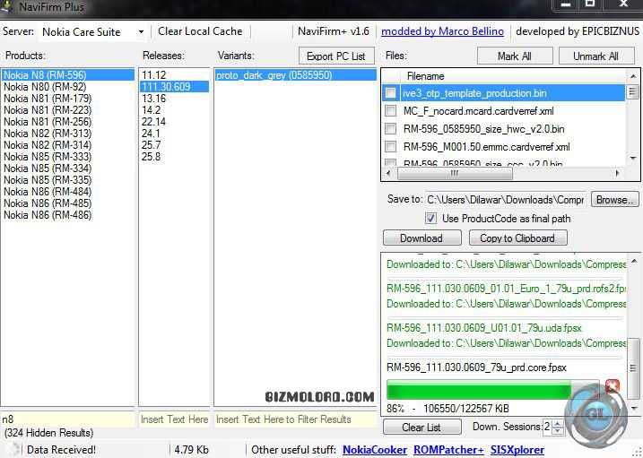The width and height of the screenshot is (643, 458).
Task: Select release 111.30.609
Action: pyautogui.click(x=174, y=87)
